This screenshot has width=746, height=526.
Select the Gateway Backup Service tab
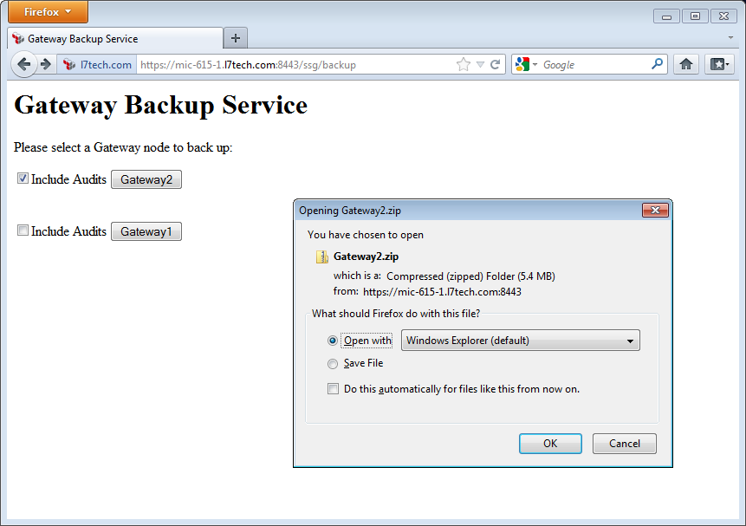pyautogui.click(x=115, y=38)
